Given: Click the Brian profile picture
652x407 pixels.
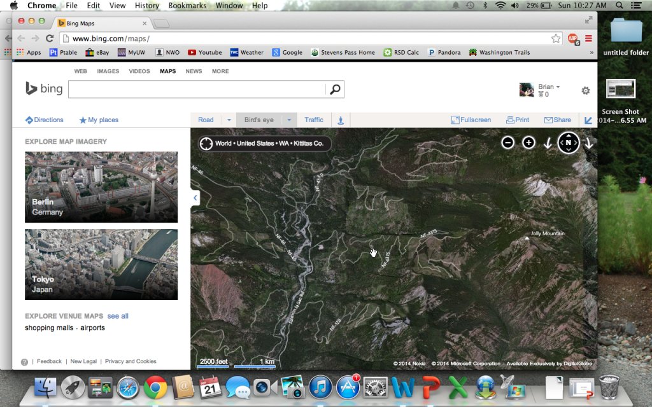Looking at the screenshot, I should coord(527,90).
